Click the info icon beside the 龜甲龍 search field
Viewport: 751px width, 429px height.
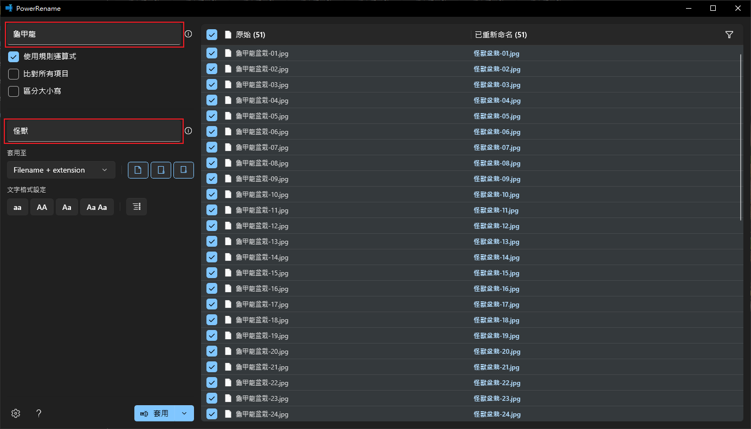[x=189, y=34]
